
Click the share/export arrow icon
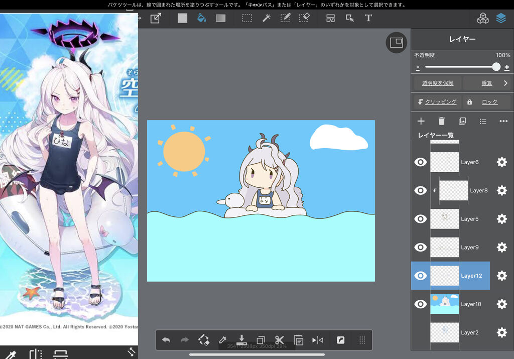[x=341, y=340]
